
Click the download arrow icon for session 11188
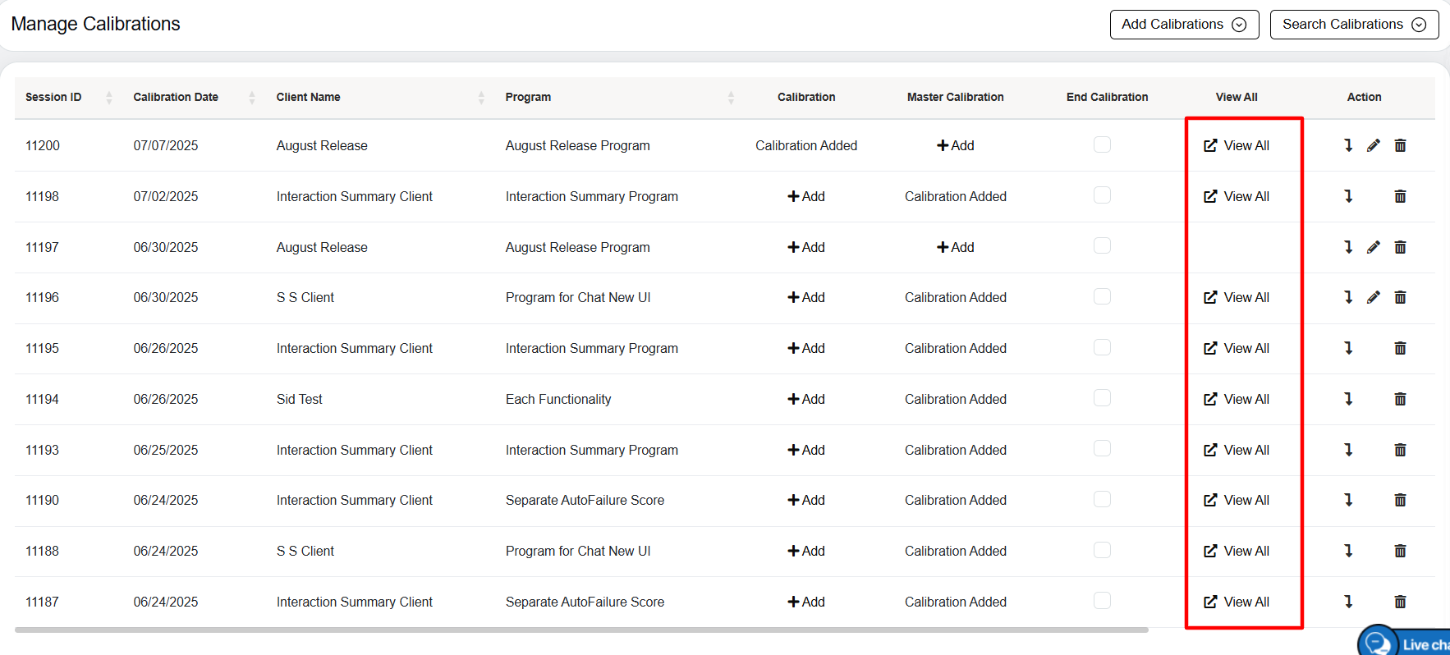click(1347, 551)
